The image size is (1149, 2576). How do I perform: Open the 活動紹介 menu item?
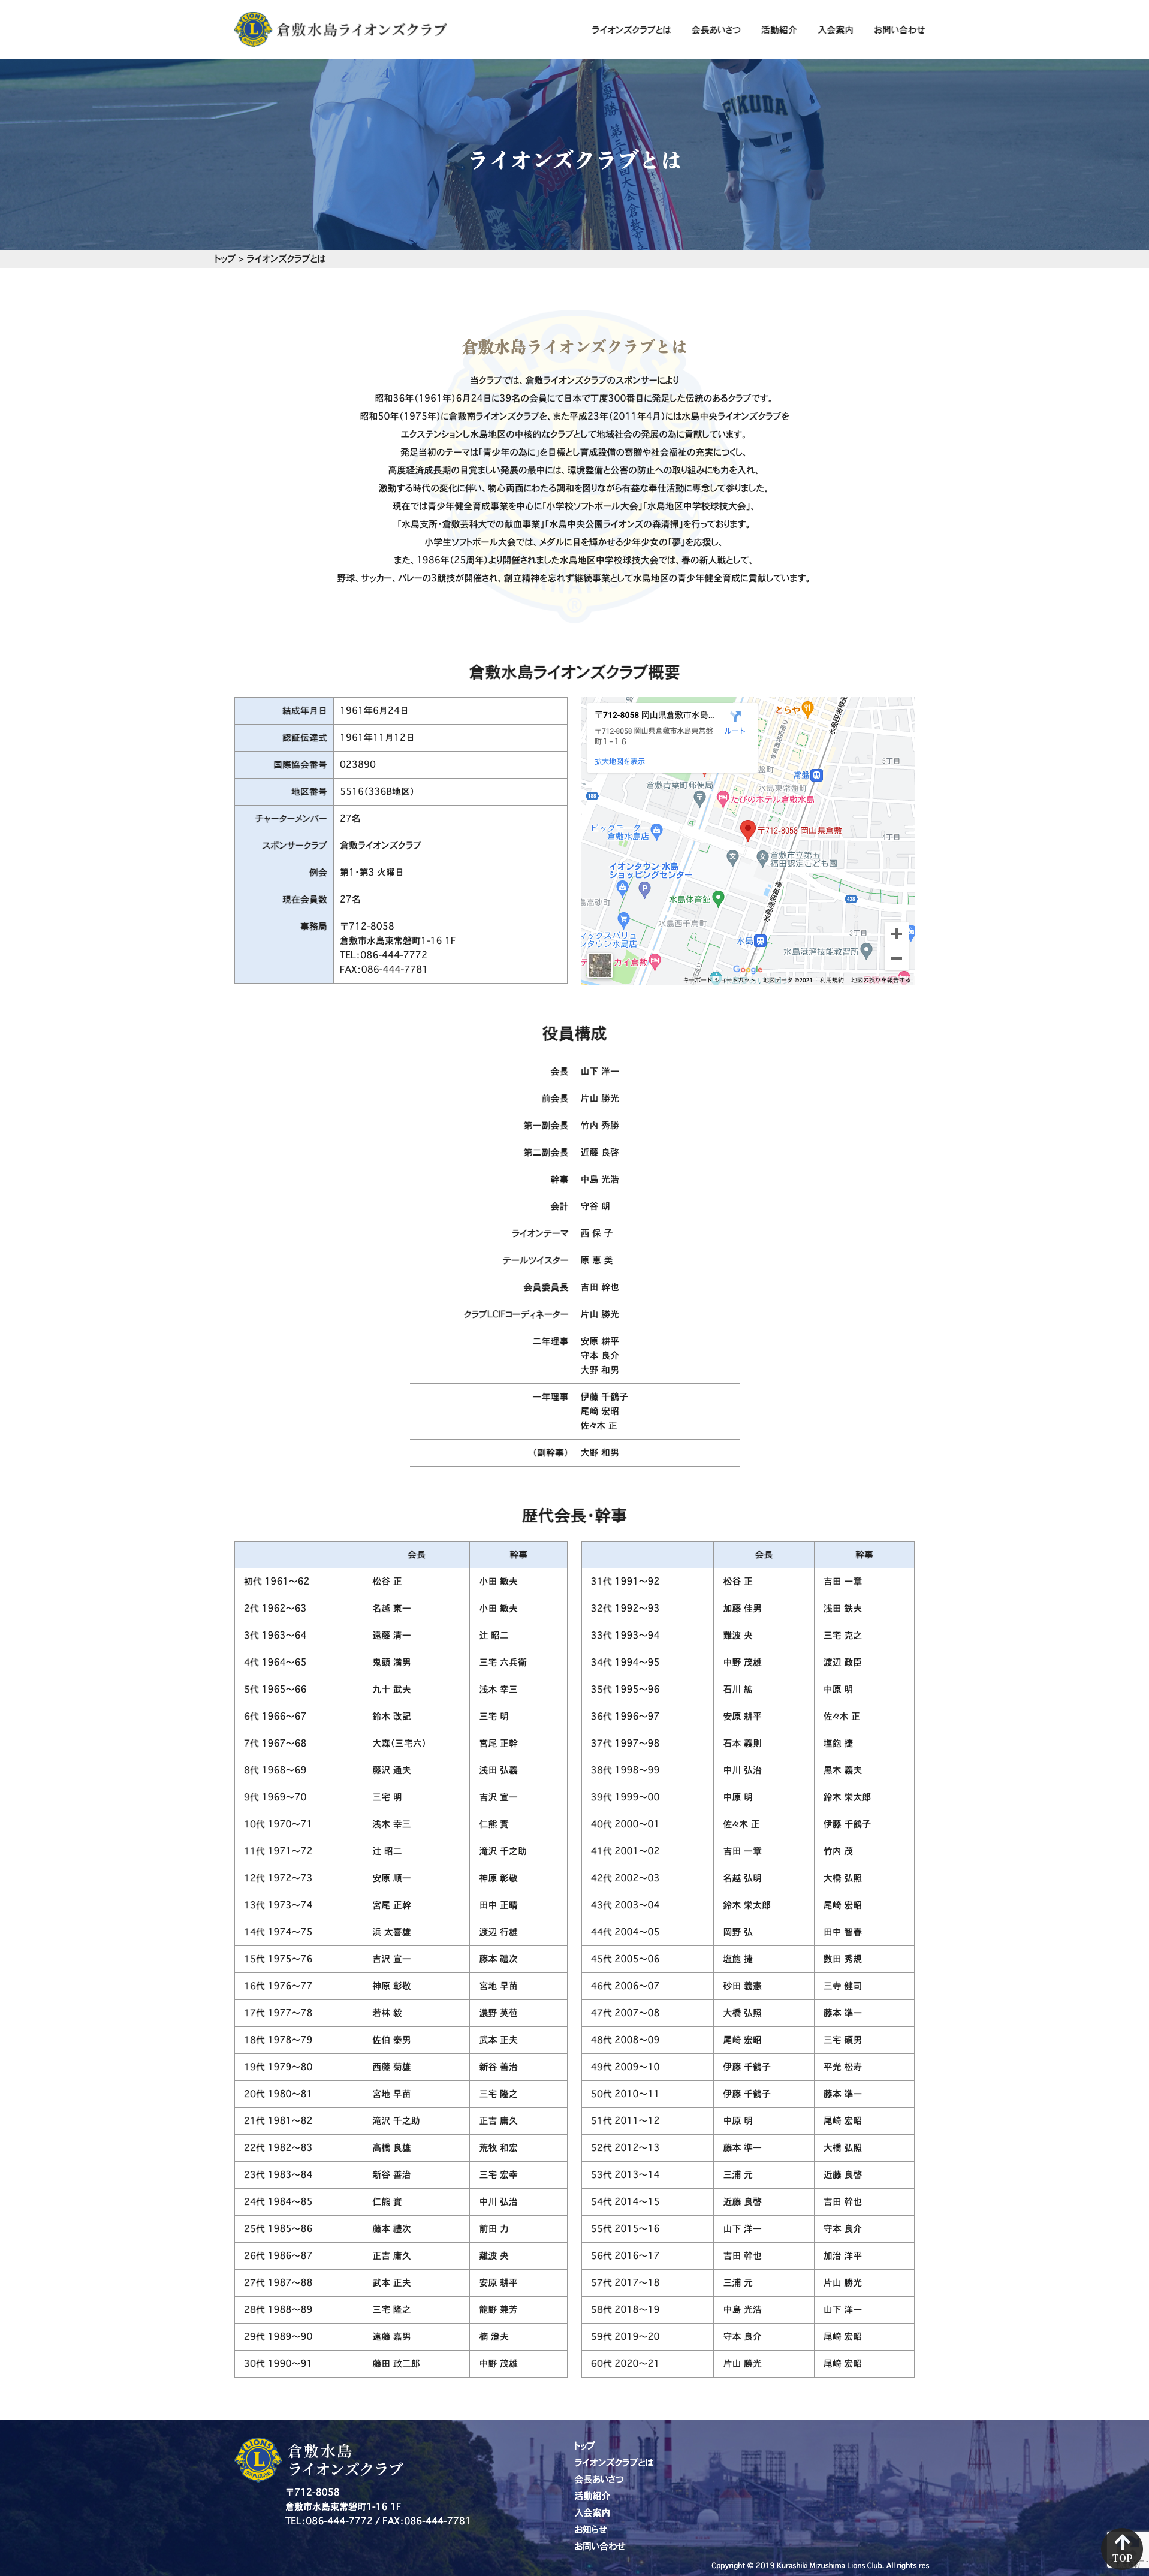click(779, 30)
